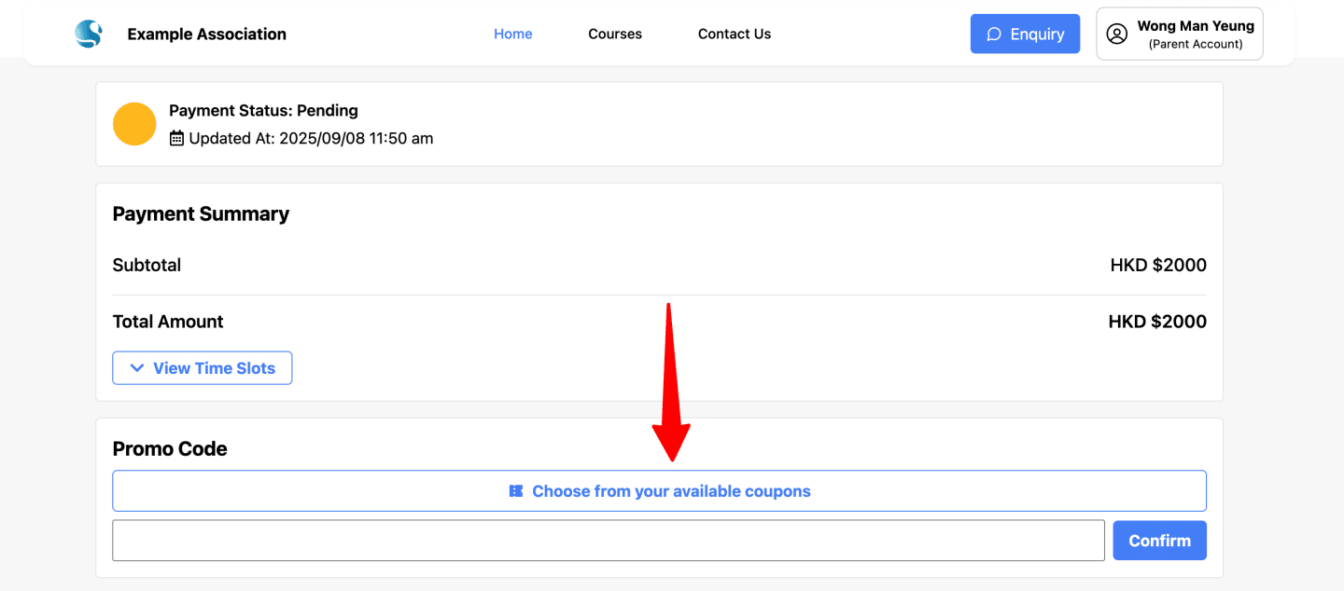Click the user profile avatar icon

pyautogui.click(x=1116, y=34)
